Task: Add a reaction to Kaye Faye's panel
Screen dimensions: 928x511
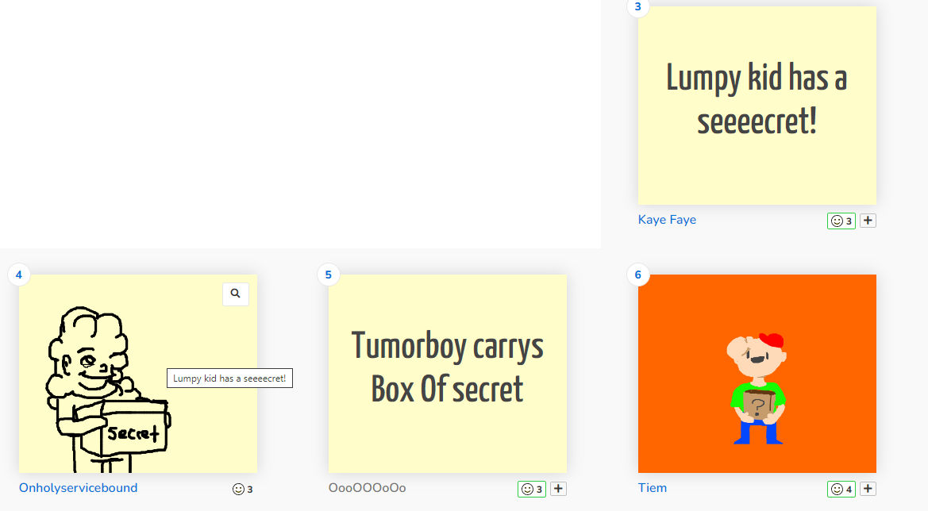Action: point(868,221)
